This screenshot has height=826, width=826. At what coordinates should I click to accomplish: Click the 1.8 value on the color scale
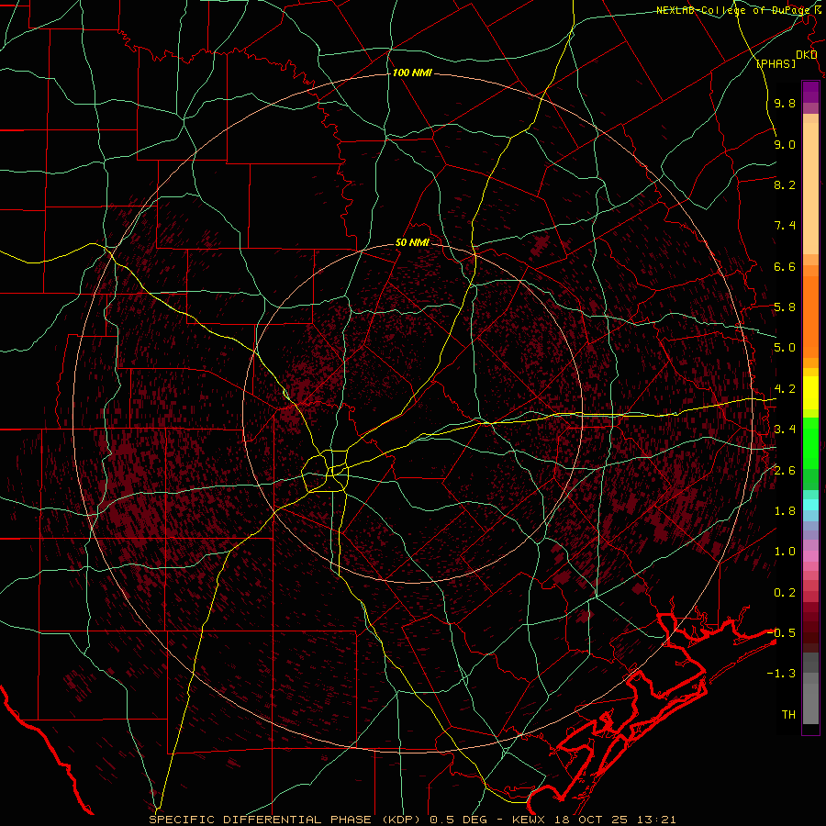(785, 511)
